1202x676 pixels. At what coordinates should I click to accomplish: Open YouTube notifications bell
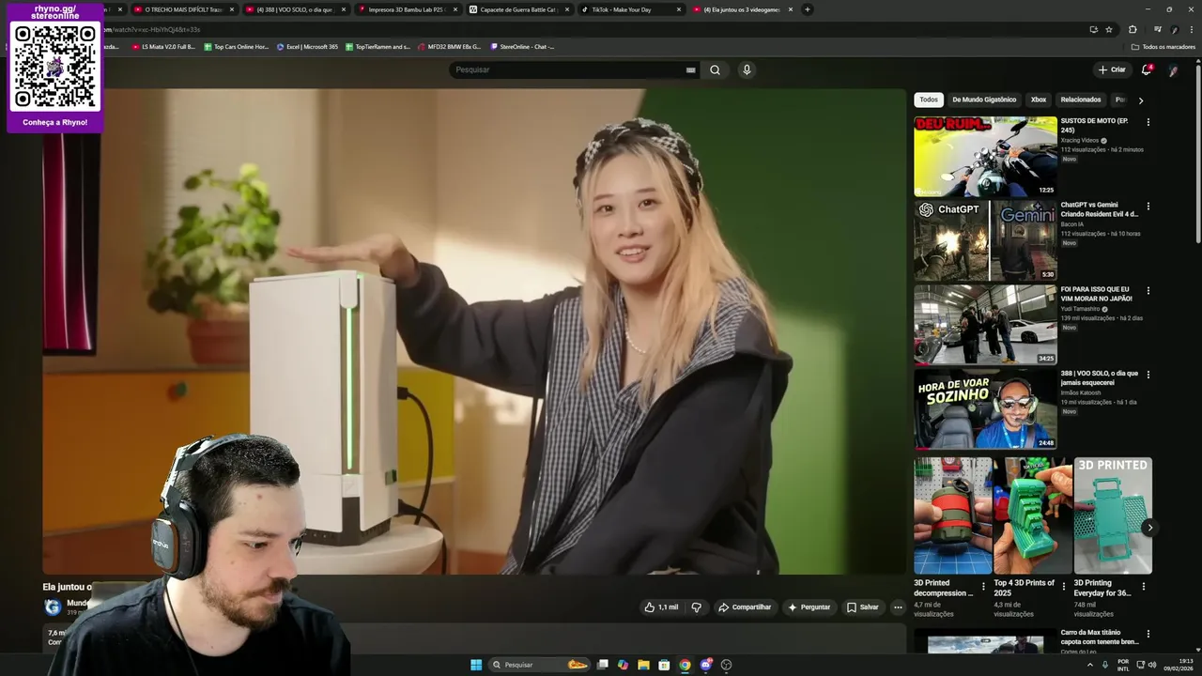pyautogui.click(x=1146, y=69)
